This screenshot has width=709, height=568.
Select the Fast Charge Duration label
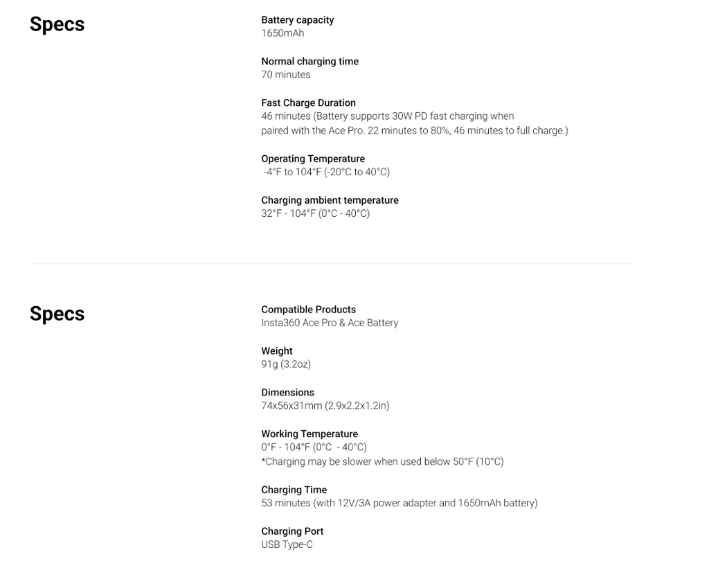click(308, 103)
